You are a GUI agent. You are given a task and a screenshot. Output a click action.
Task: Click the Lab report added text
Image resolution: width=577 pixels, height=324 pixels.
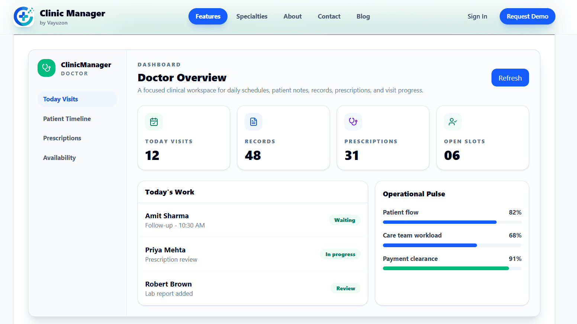tap(169, 294)
